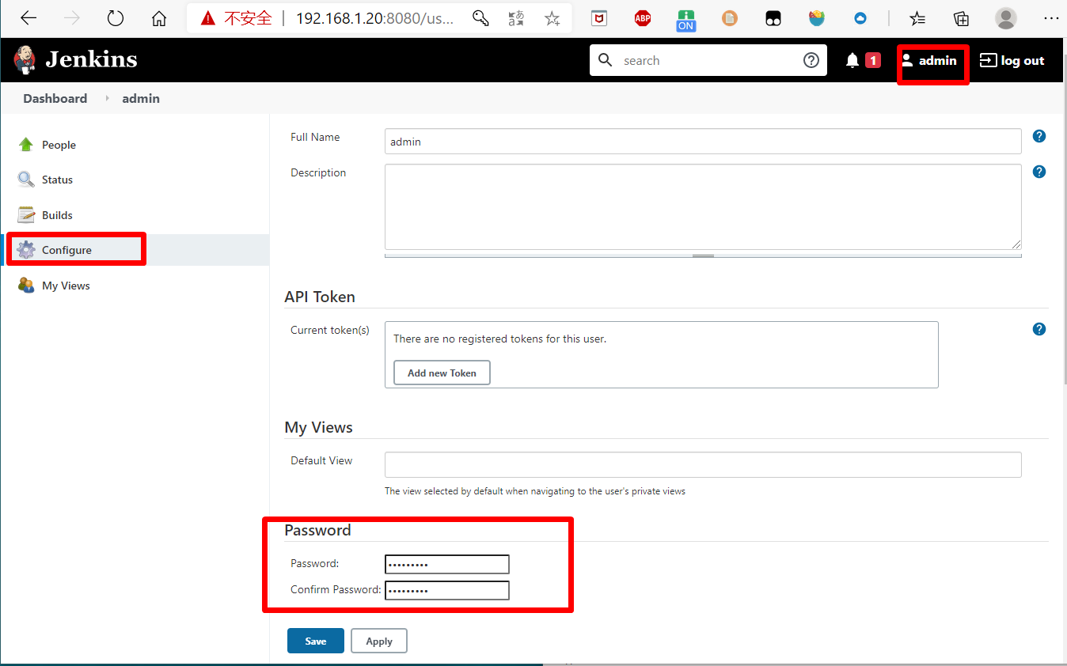
Task: Click into the Confirm Password field
Action: point(447,590)
